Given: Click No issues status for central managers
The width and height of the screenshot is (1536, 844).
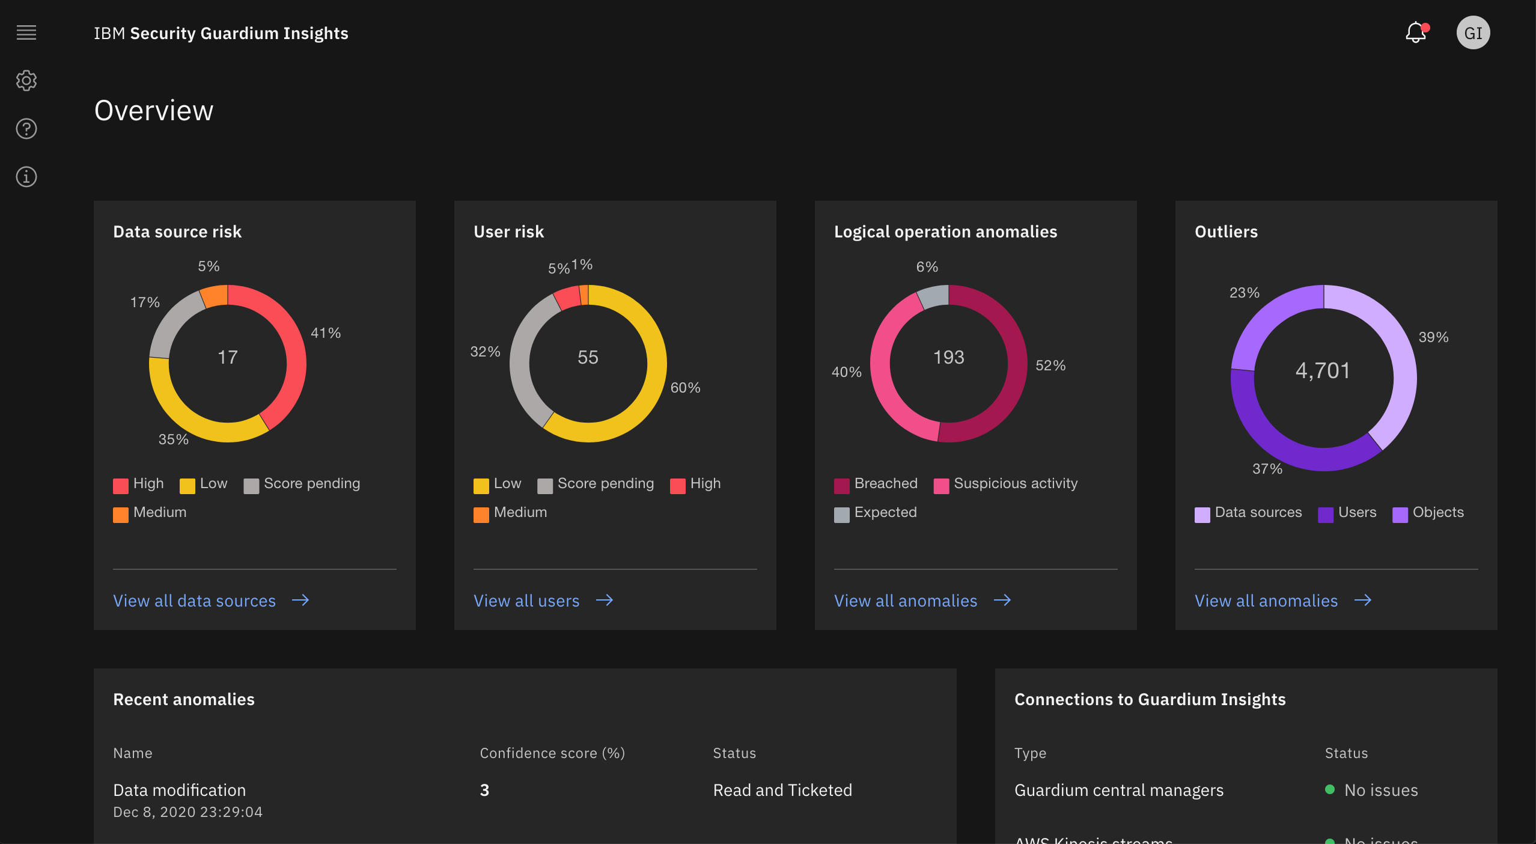Looking at the screenshot, I should tap(1372, 790).
